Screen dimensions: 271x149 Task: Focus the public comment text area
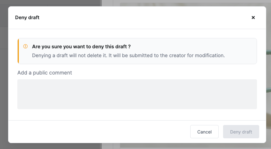tap(137, 94)
